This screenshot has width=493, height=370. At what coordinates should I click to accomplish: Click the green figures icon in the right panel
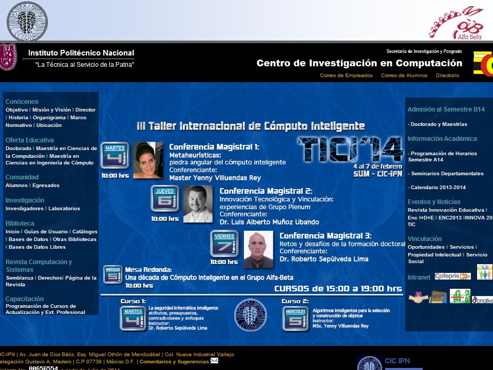(460, 296)
